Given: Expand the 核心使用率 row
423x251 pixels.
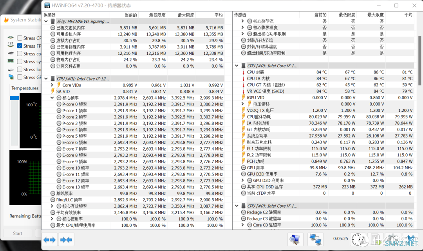Looking at the screenshot, I should (x=52, y=219).
